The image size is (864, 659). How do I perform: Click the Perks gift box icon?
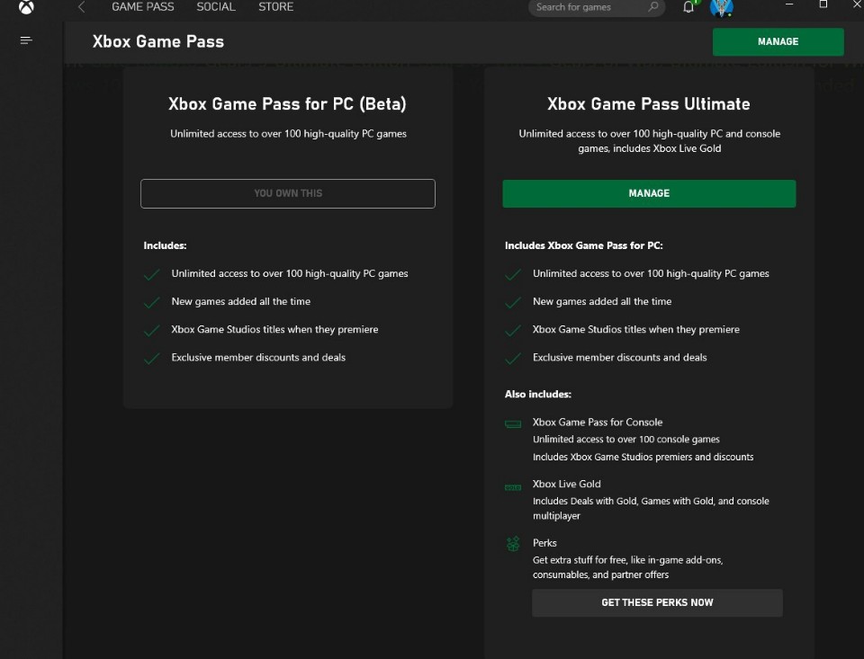tap(513, 544)
